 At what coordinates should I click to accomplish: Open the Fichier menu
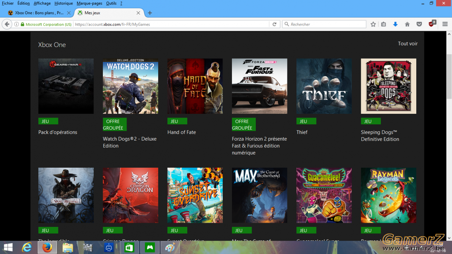click(x=8, y=3)
